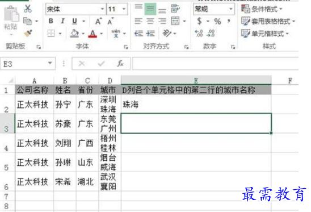Apply Fill Color bucket icon
Screen dimensions: 311x212
pos(74,34)
